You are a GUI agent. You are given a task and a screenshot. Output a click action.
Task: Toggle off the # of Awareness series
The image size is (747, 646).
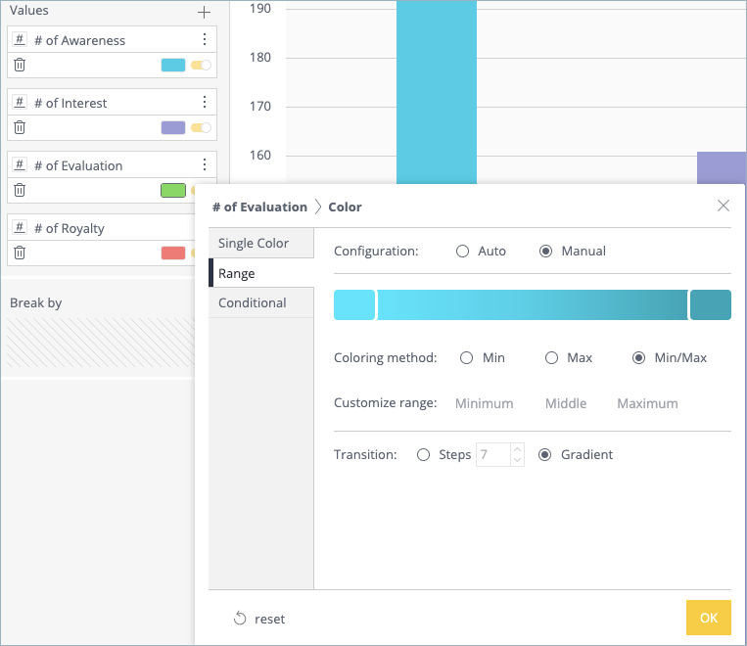201,66
